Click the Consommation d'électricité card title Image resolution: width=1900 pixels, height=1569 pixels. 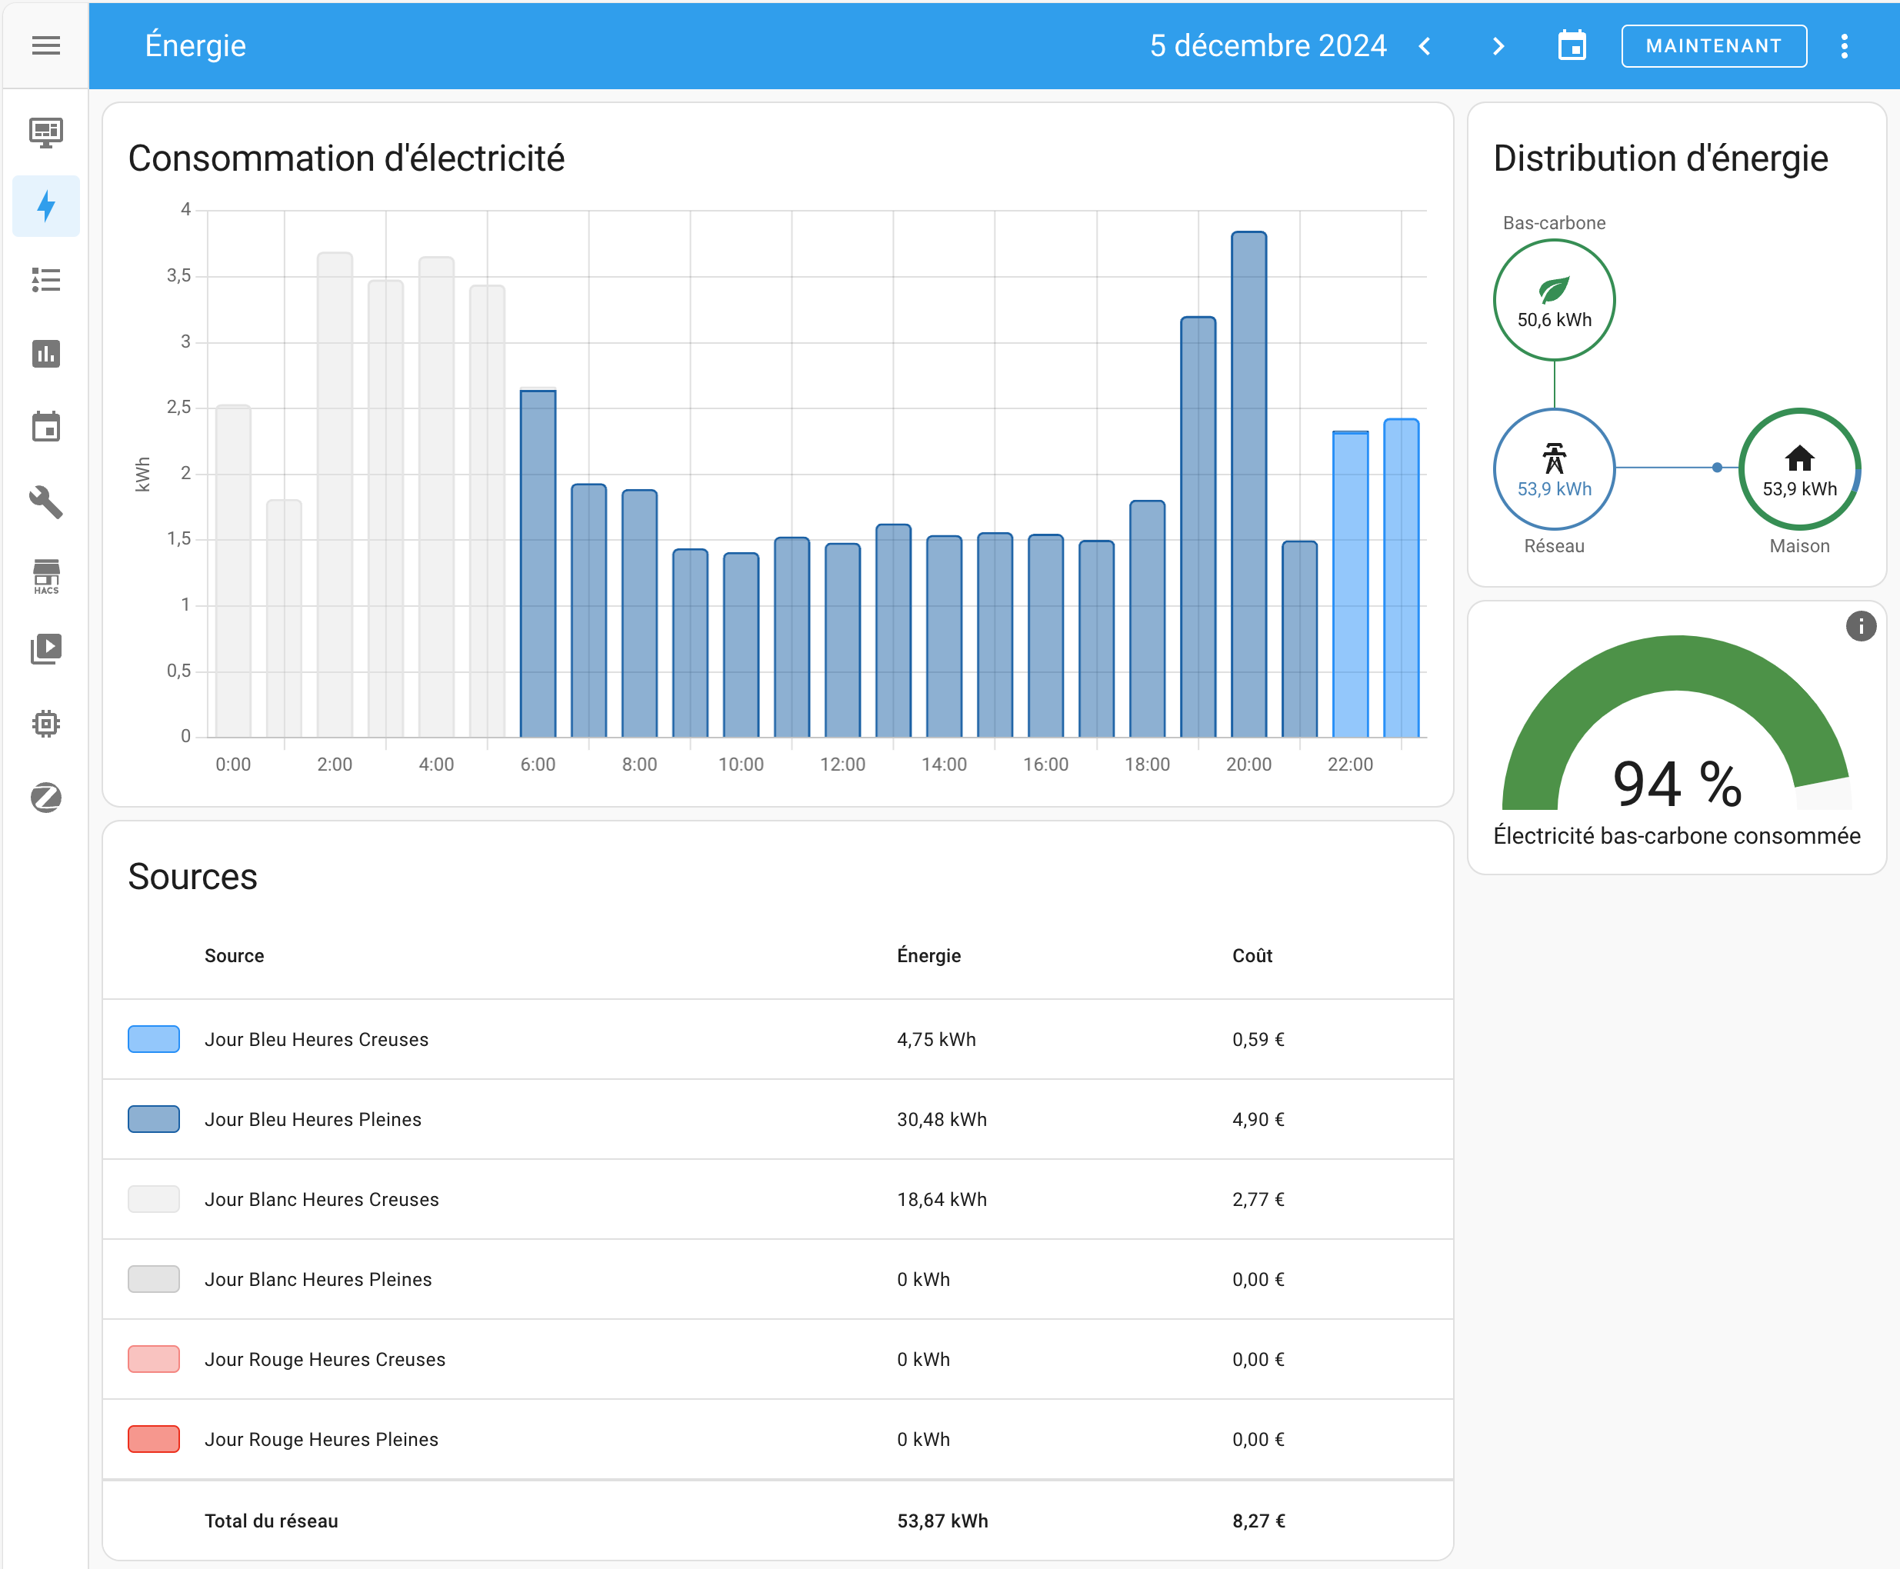click(346, 158)
